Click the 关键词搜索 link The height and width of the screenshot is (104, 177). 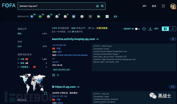102,28
